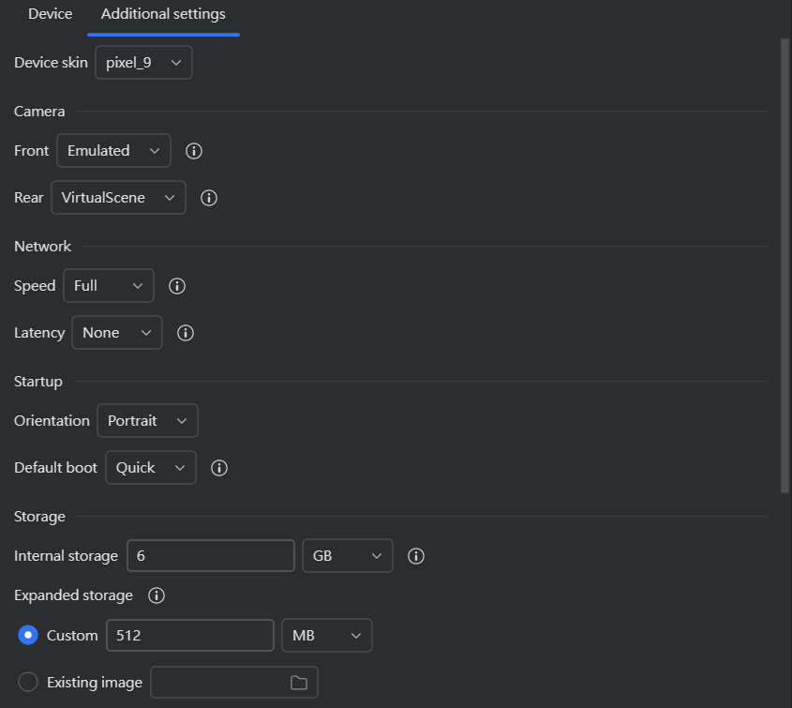The image size is (792, 708).
Task: Show info for network Latency
Action: point(186,333)
